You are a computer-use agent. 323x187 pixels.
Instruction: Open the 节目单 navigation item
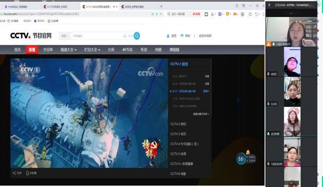48,50
